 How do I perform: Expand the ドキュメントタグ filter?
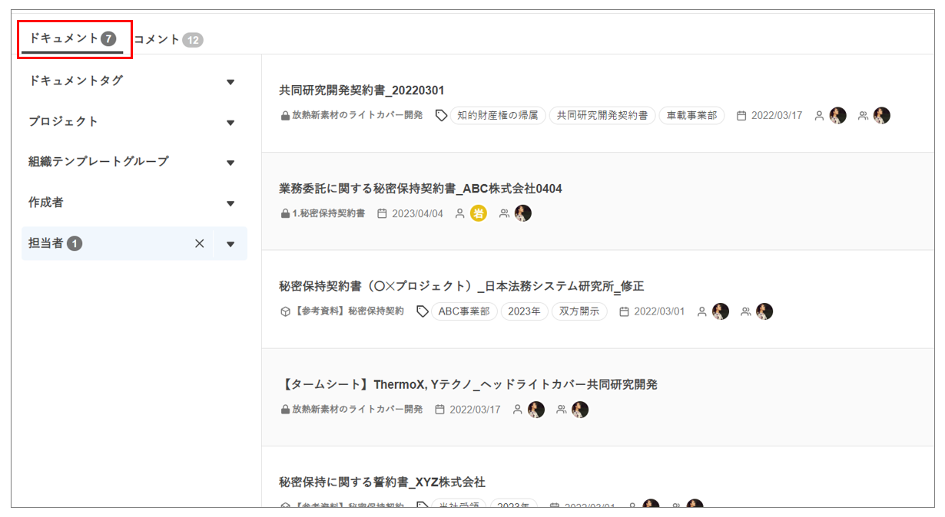click(x=230, y=81)
